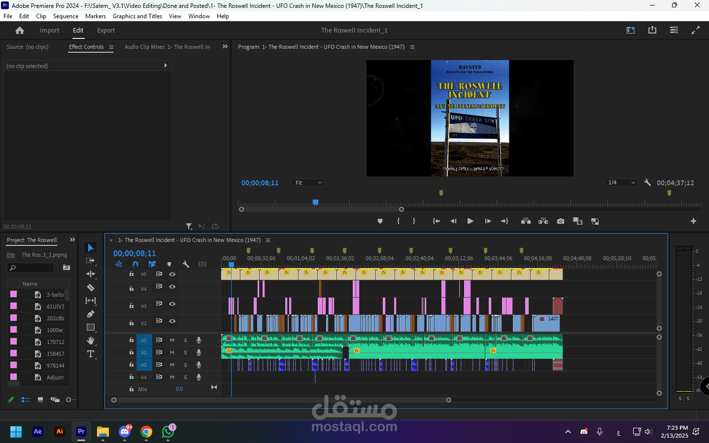Open the 1/4 playback resolution dropdown
Screen dimensions: 709x443
click(622, 183)
